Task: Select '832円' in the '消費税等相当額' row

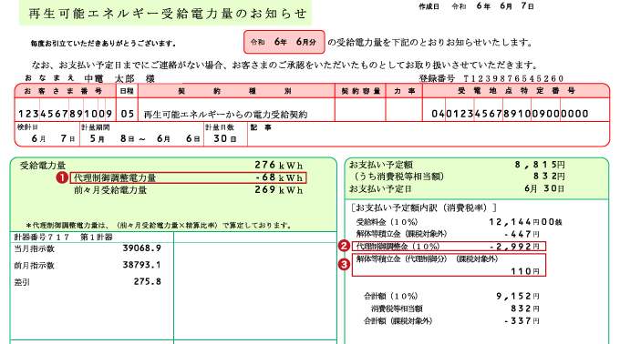Action: pyautogui.click(x=525, y=309)
